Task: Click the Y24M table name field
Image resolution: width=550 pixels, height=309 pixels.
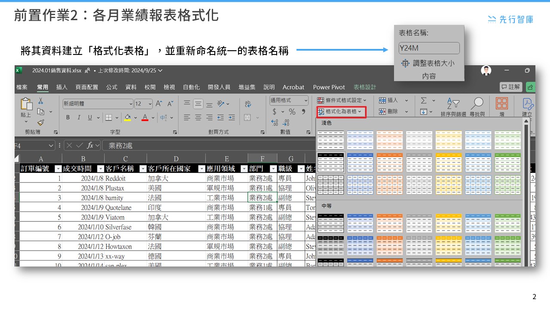Action: point(428,48)
